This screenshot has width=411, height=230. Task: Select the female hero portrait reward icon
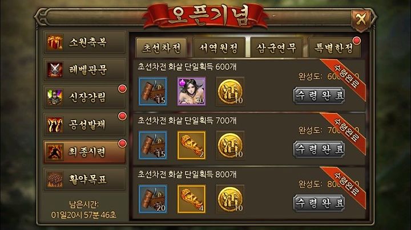coord(191,91)
